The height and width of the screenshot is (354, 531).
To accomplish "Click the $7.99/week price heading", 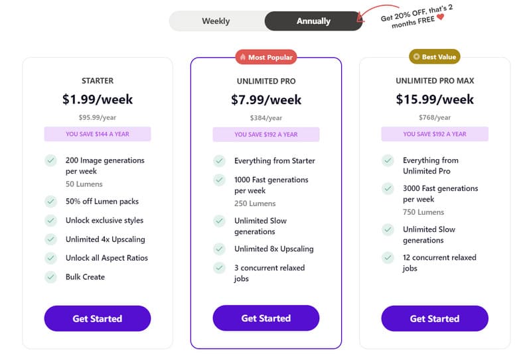I will point(266,100).
